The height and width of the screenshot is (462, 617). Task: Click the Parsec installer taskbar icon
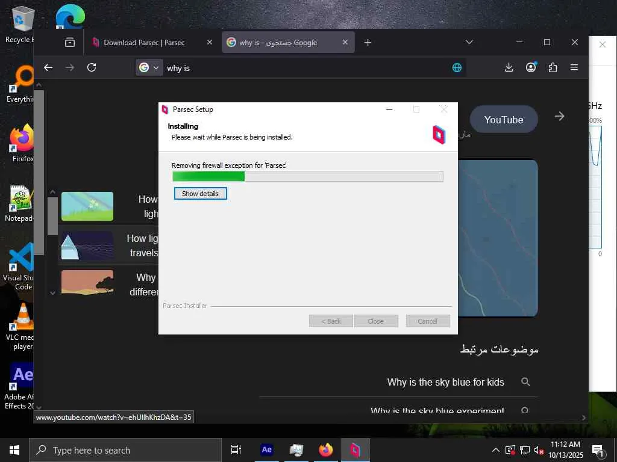click(355, 450)
